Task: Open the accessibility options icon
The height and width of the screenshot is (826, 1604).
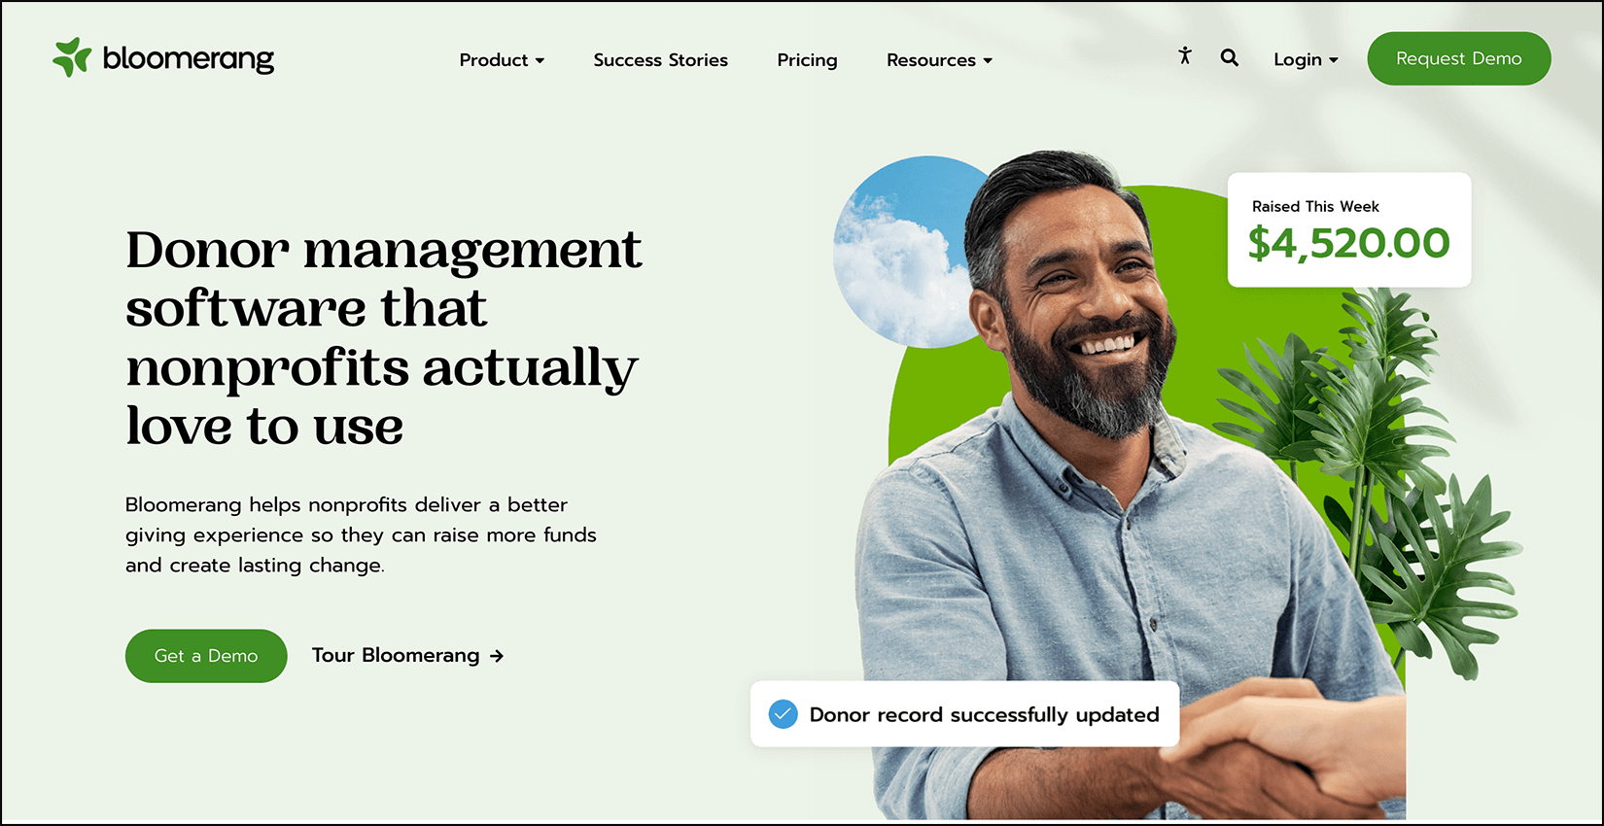Action: point(1184,55)
